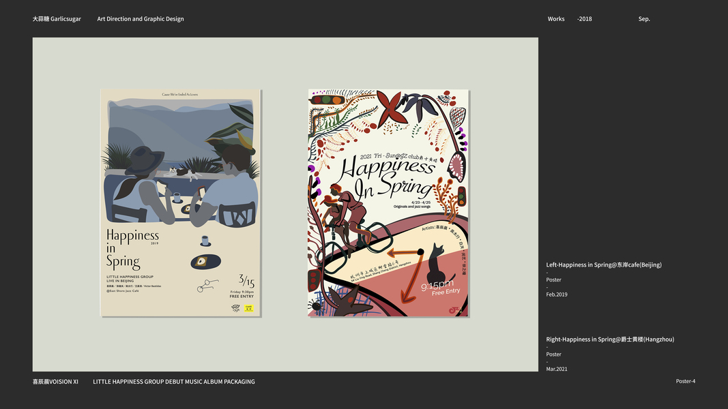Open the right Happiness In Spring 2021 poster
The height and width of the screenshot is (409, 728).
click(x=388, y=202)
